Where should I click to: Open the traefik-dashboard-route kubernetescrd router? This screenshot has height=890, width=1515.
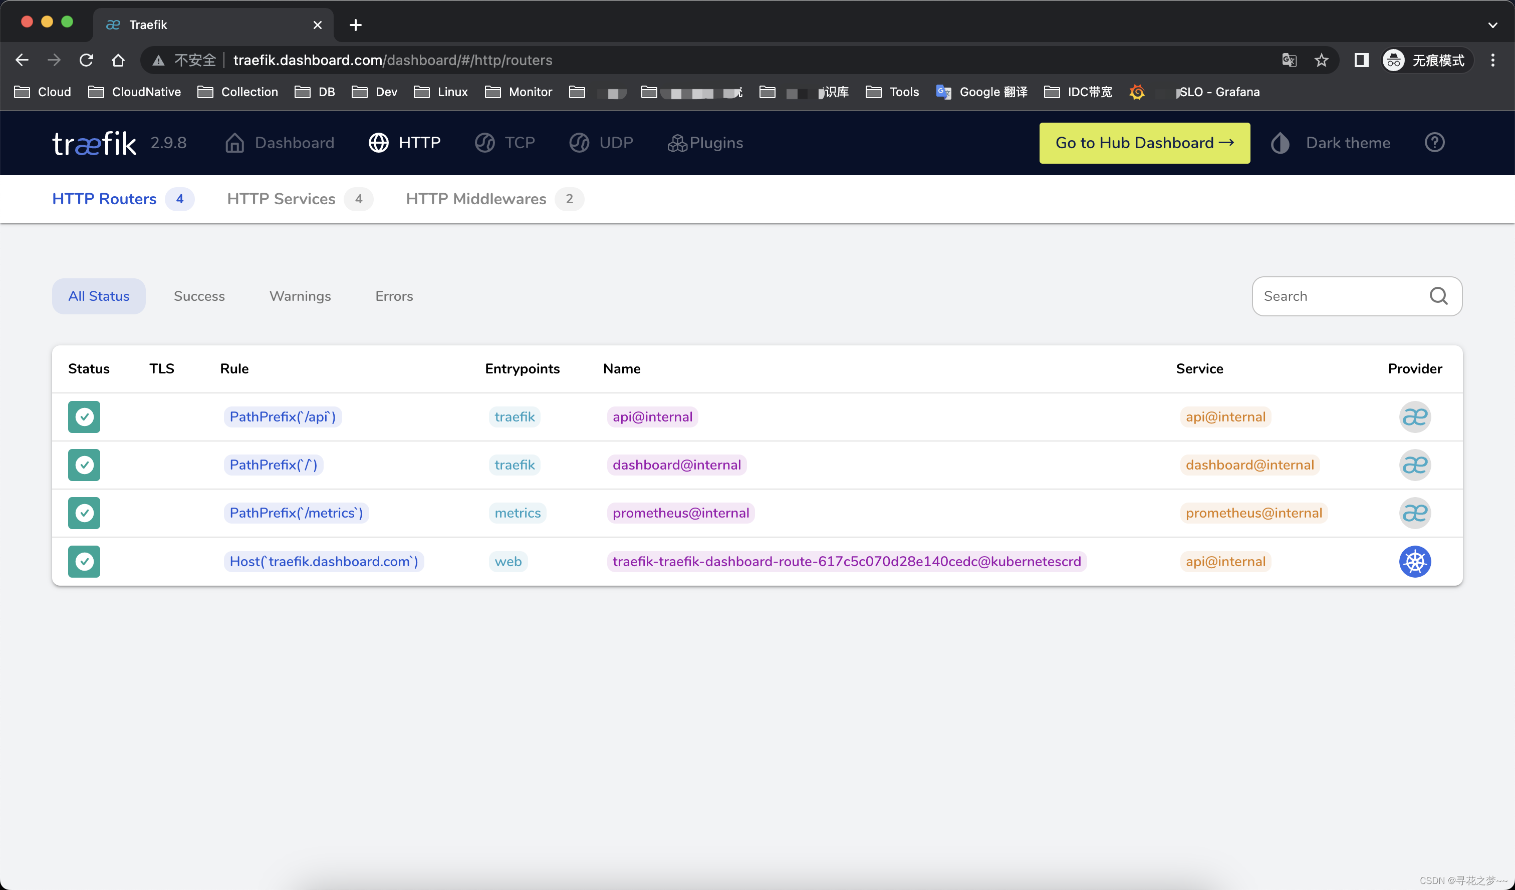coord(846,561)
